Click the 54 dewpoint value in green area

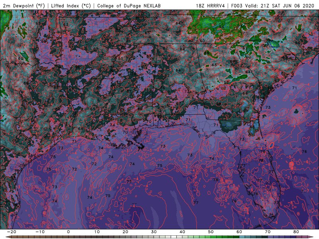click(222, 27)
